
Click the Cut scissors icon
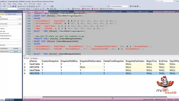[x=37, y=6]
